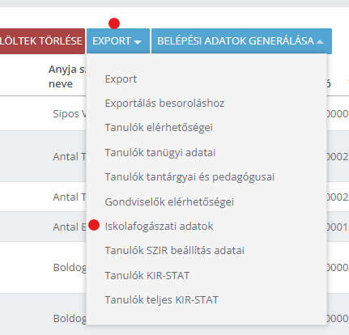349x335 pixels.
Task: Click the cell ending in 0001
Action: pyautogui.click(x=338, y=227)
